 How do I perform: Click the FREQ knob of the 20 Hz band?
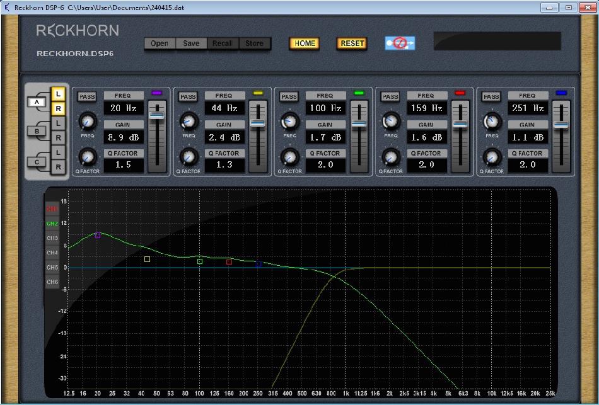88,122
